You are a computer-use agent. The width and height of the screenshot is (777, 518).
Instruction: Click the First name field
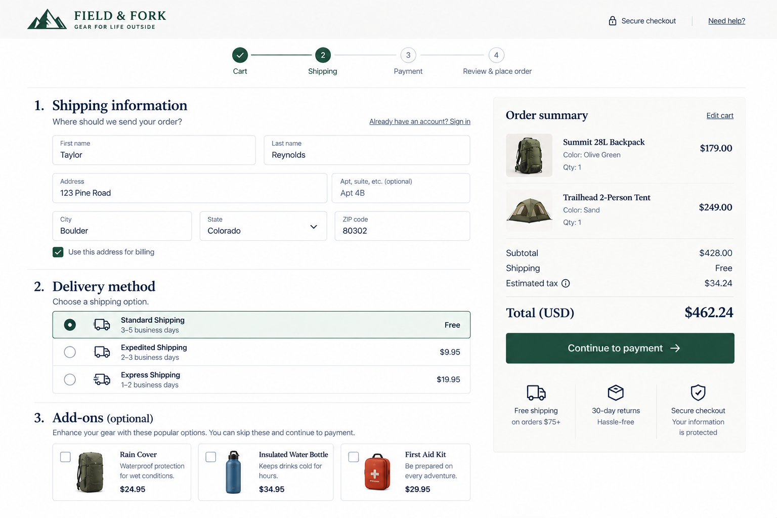(154, 150)
